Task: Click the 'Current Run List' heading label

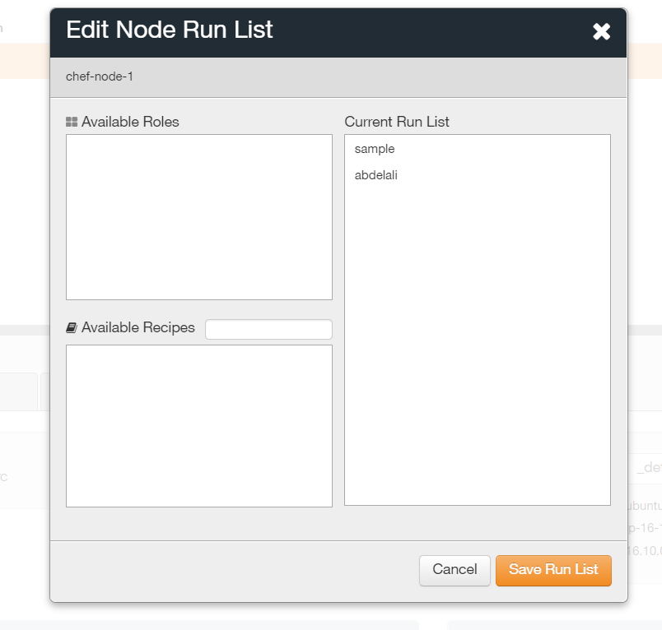Action: (397, 121)
